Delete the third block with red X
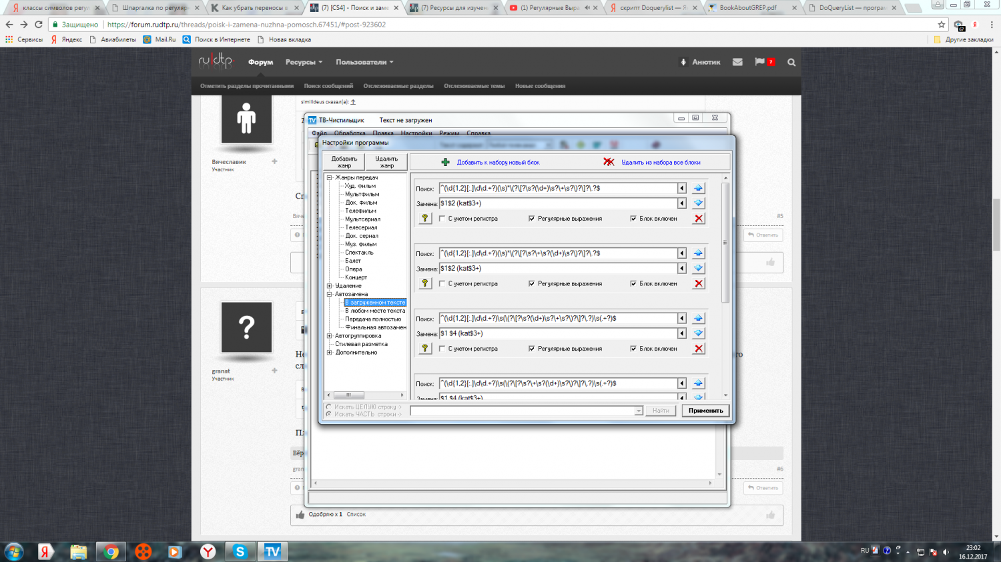Image resolution: width=1001 pixels, height=562 pixels. point(699,349)
